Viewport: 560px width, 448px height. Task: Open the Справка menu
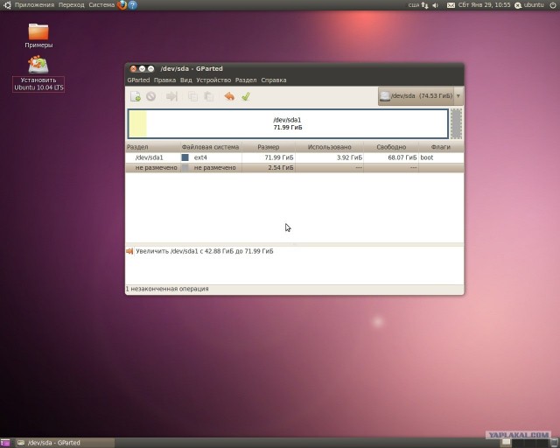[274, 80]
